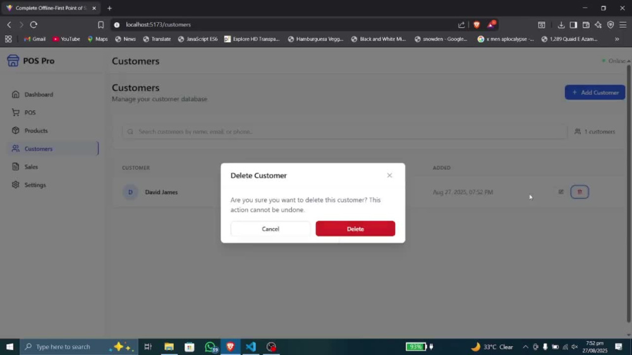Select the David James customer name
Image resolution: width=632 pixels, height=355 pixels.
pyautogui.click(x=161, y=192)
